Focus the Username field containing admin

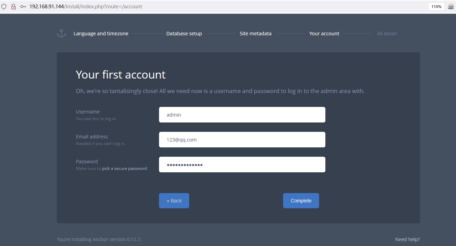coord(242,115)
